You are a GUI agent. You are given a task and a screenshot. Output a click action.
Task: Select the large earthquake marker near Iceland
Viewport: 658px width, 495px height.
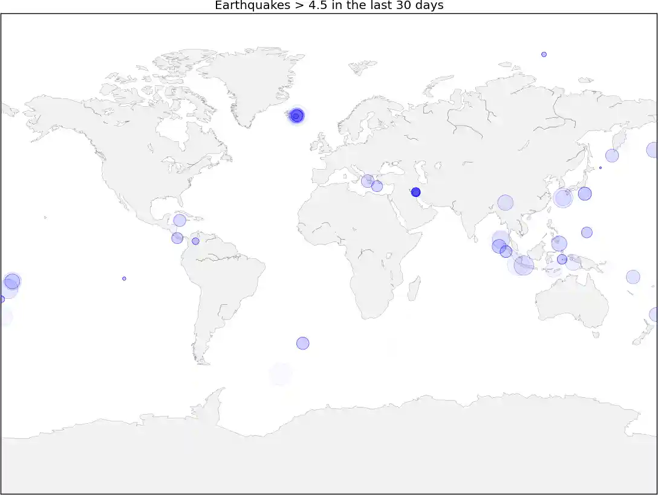(296, 116)
